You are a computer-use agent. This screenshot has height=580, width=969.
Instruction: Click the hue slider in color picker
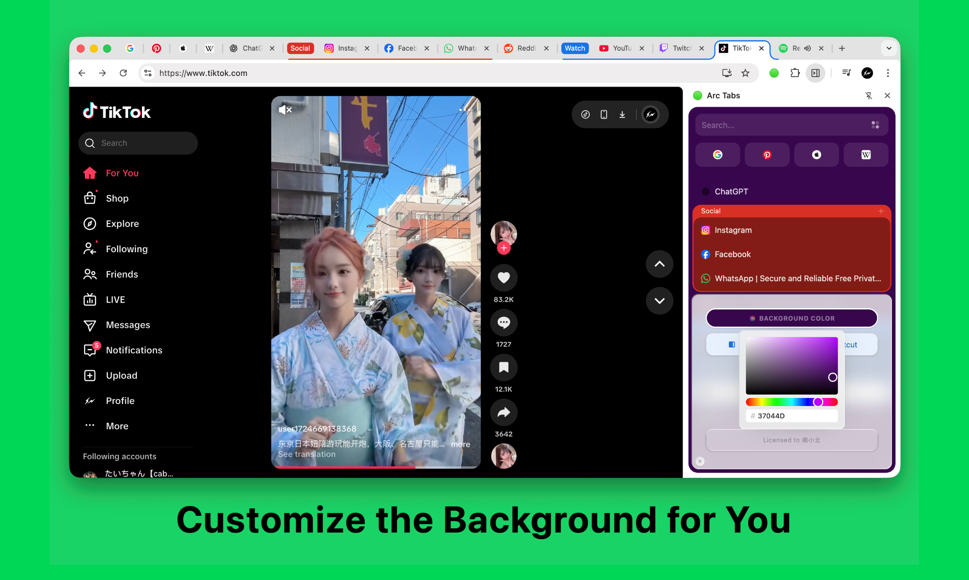point(791,402)
